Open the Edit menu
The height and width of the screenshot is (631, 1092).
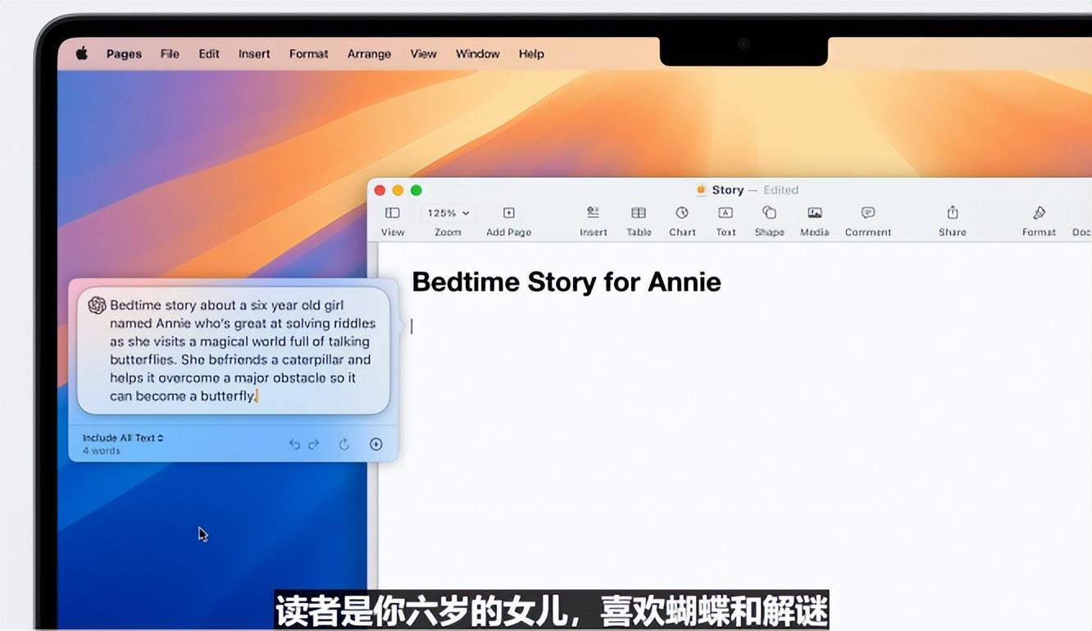(x=209, y=54)
